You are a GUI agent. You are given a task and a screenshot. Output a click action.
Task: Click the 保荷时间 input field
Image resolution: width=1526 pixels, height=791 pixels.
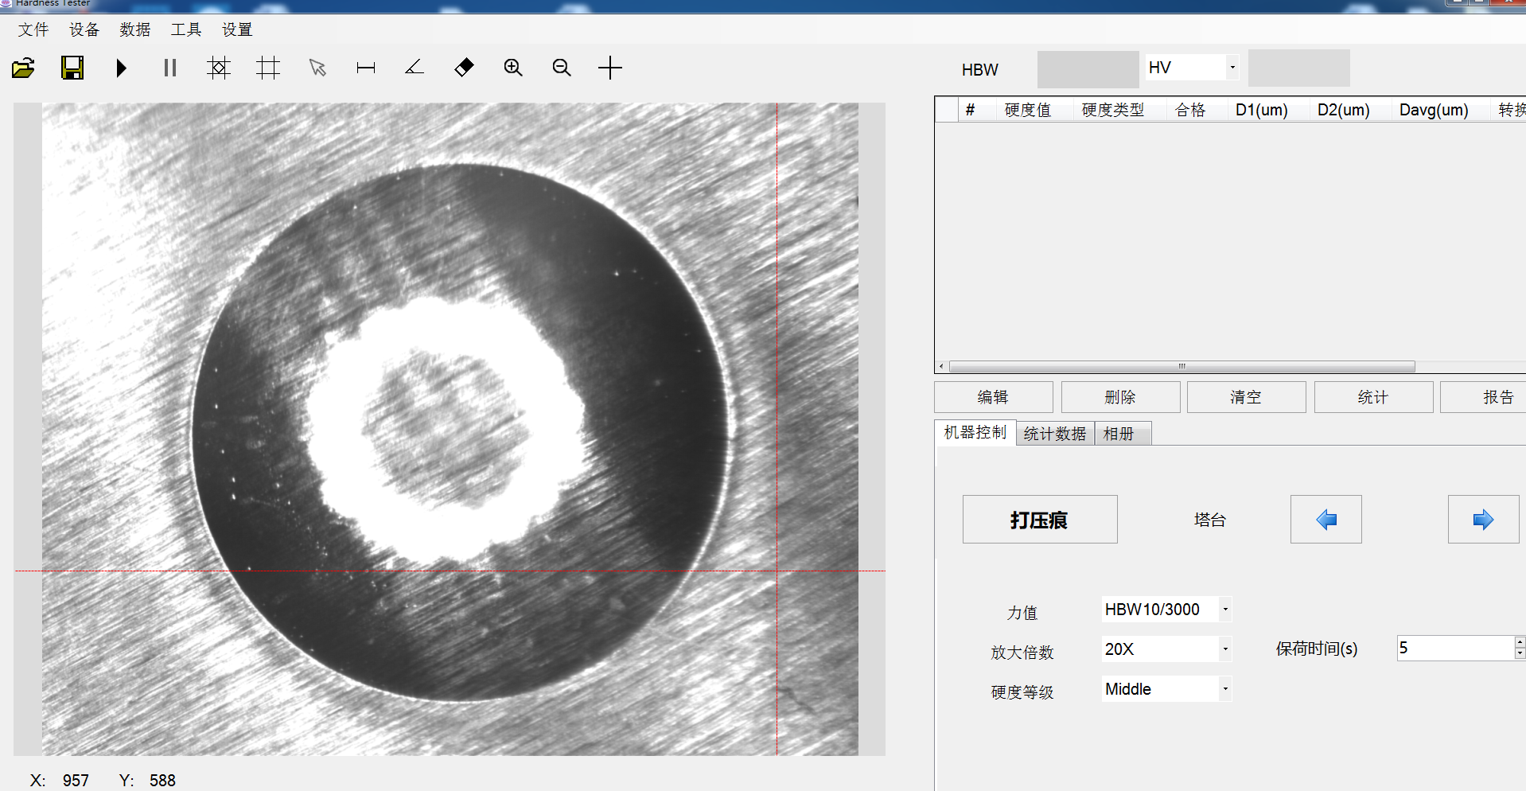(1454, 649)
